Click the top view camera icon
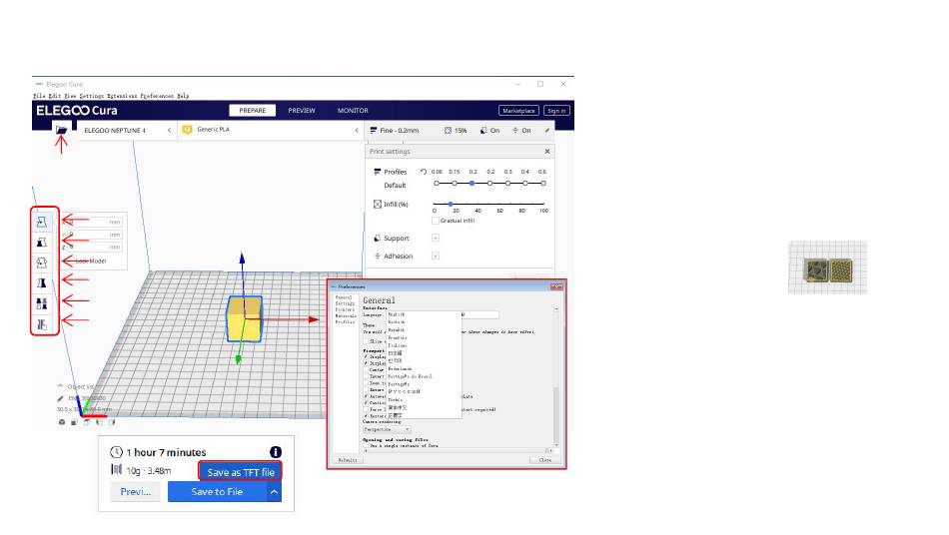Image resolution: width=949 pixels, height=535 pixels. (x=87, y=422)
